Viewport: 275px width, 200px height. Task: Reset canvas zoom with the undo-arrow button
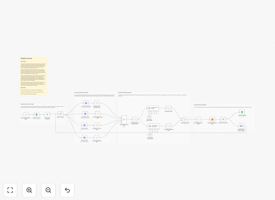[x=67, y=190]
